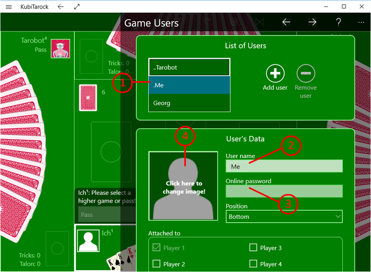Select ..Tarobot in the user list

coord(189,67)
